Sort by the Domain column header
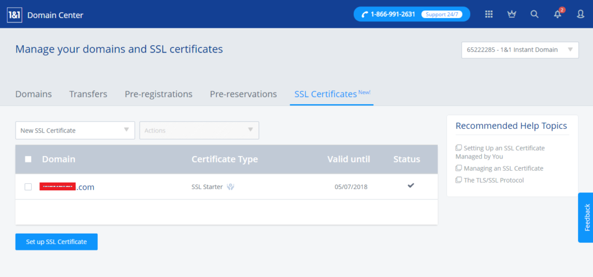This screenshot has height=277, width=593. click(58, 159)
